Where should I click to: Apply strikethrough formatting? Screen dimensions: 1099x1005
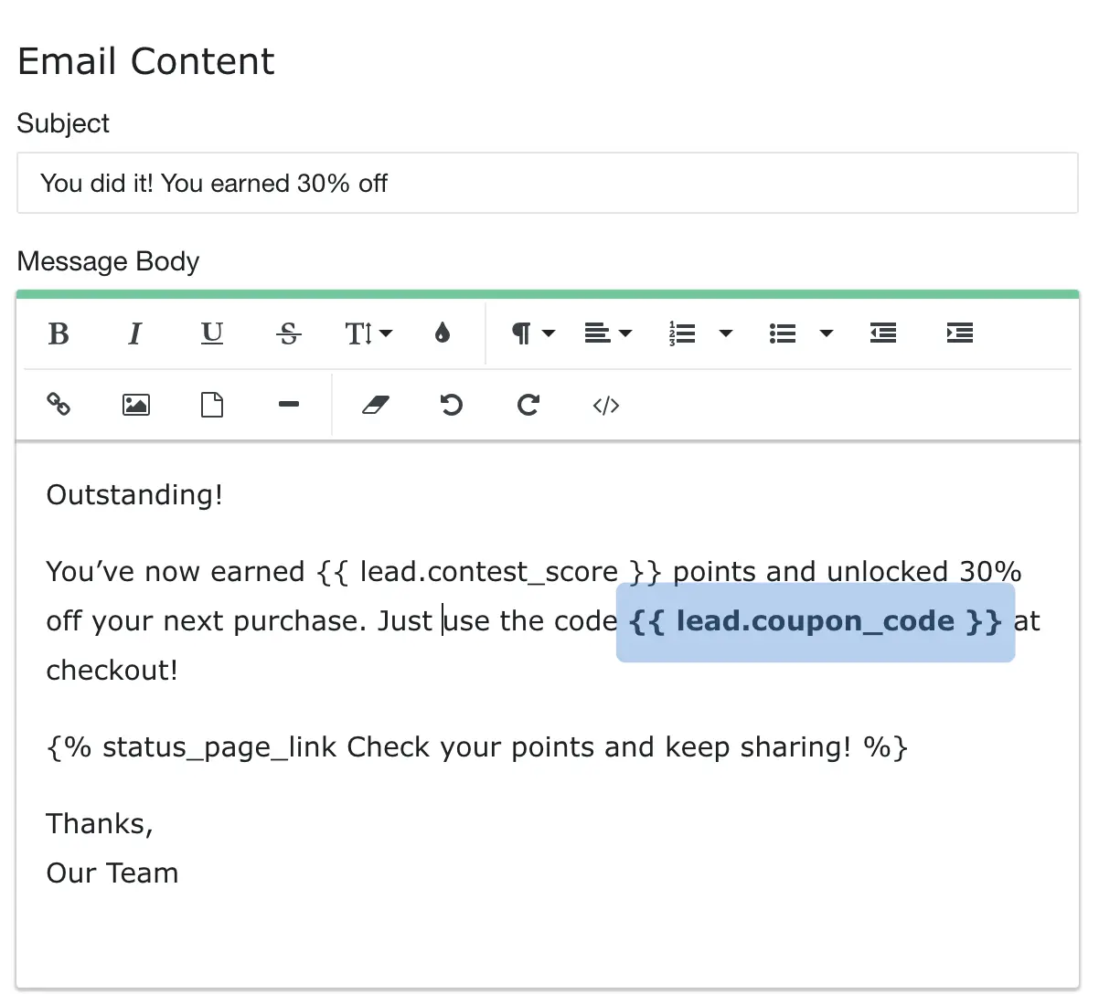pos(289,333)
